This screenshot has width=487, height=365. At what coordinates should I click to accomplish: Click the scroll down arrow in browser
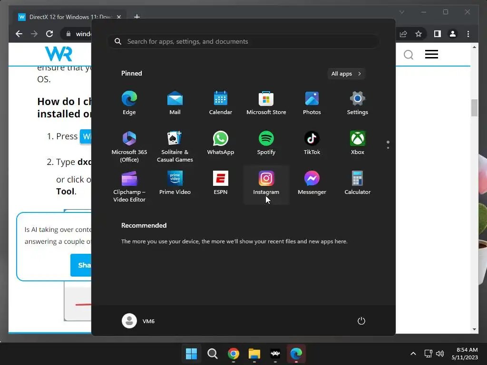[474, 329]
